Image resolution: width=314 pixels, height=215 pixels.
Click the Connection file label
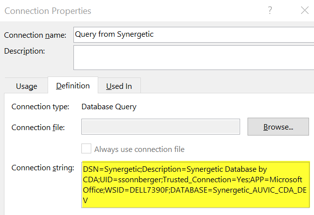tap(38, 128)
